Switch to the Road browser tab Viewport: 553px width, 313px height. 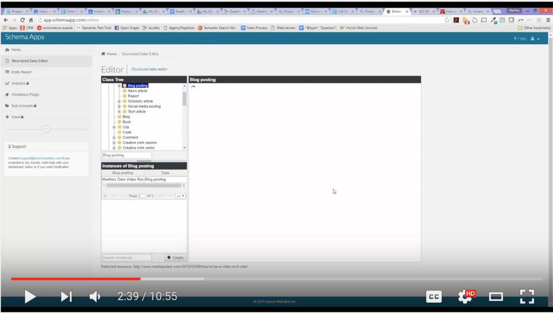[x=180, y=12]
